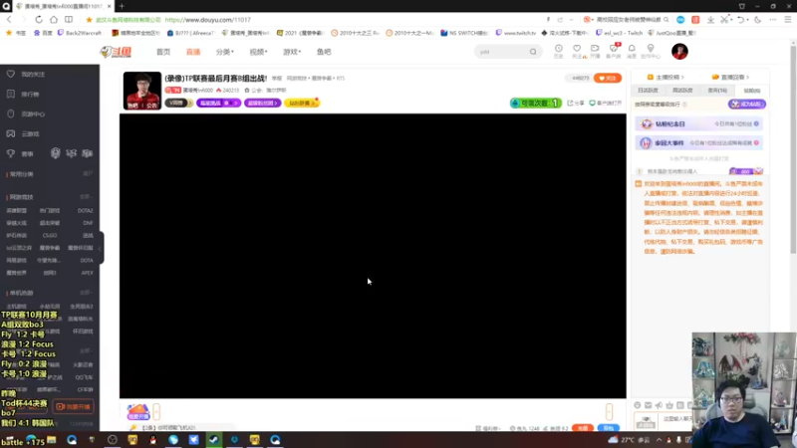Click the green claim count button
Screen dimensions: 797x448
click(536, 104)
